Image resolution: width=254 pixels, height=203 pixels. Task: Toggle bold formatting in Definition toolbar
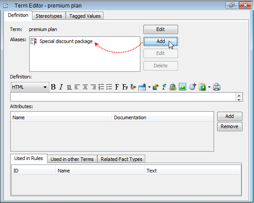53,87
